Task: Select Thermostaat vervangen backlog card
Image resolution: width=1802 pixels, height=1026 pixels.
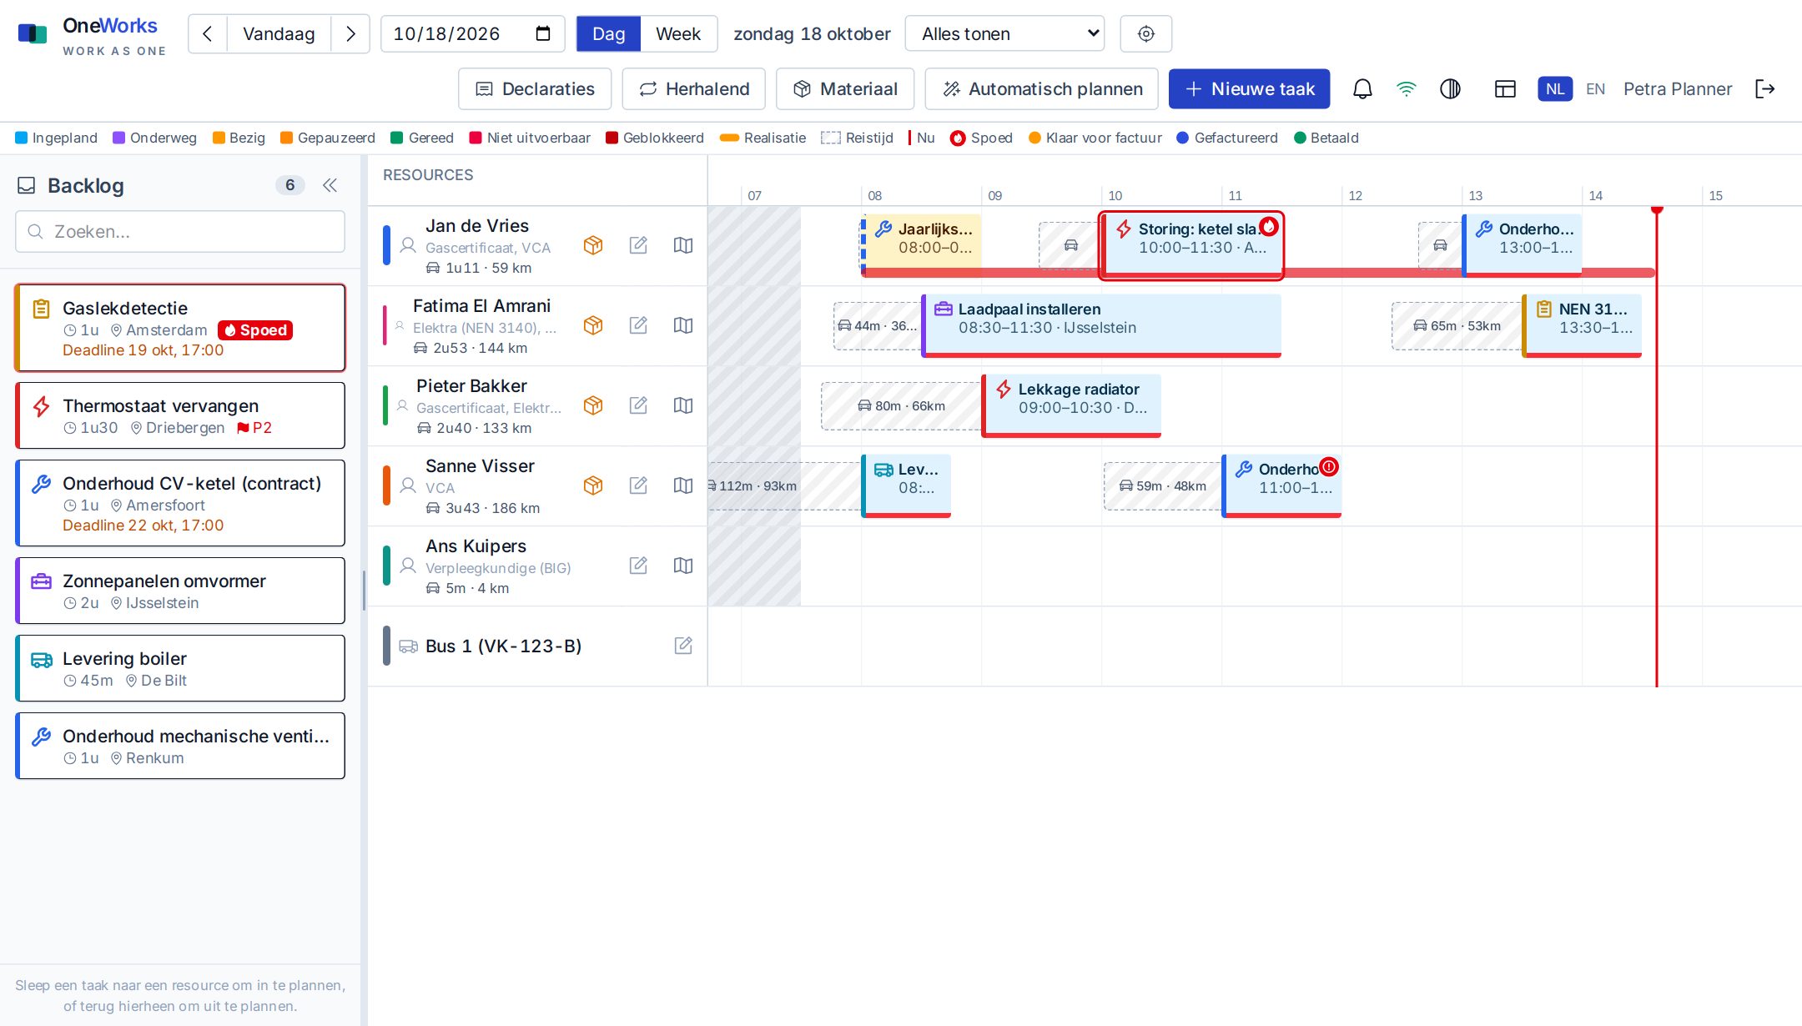Action: [x=180, y=415]
